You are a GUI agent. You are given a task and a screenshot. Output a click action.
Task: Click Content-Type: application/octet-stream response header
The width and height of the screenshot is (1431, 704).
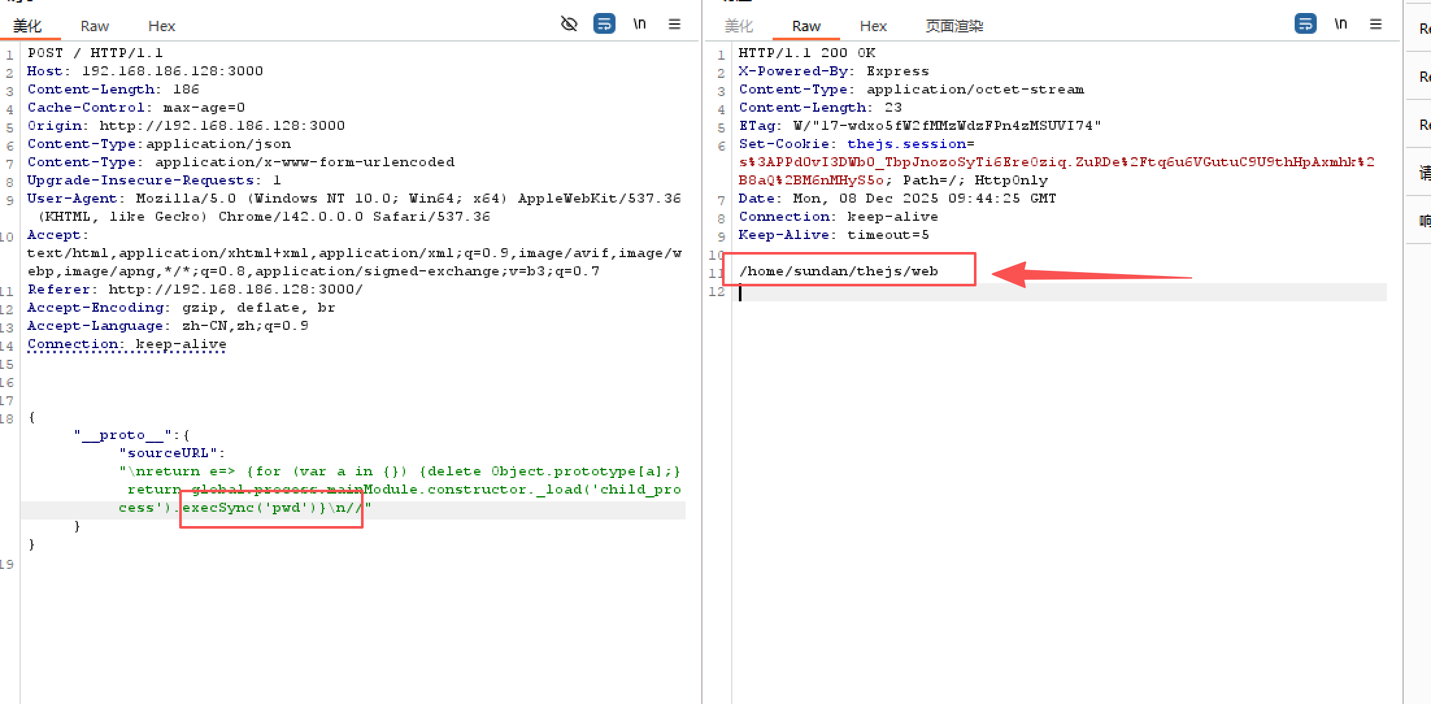point(911,89)
